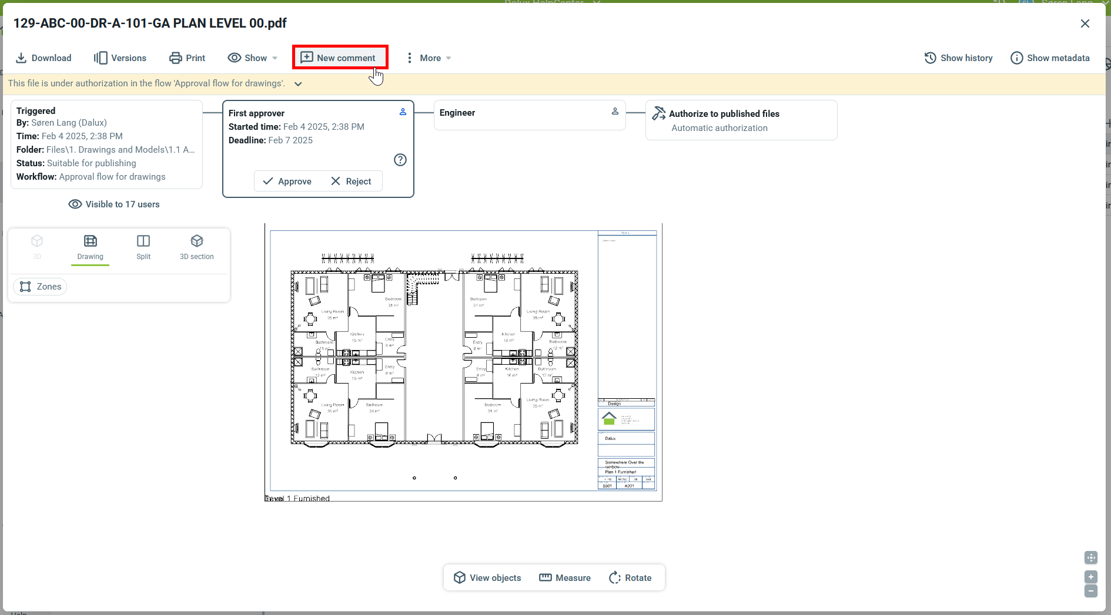
Task: Open View objects tool
Action: click(487, 577)
